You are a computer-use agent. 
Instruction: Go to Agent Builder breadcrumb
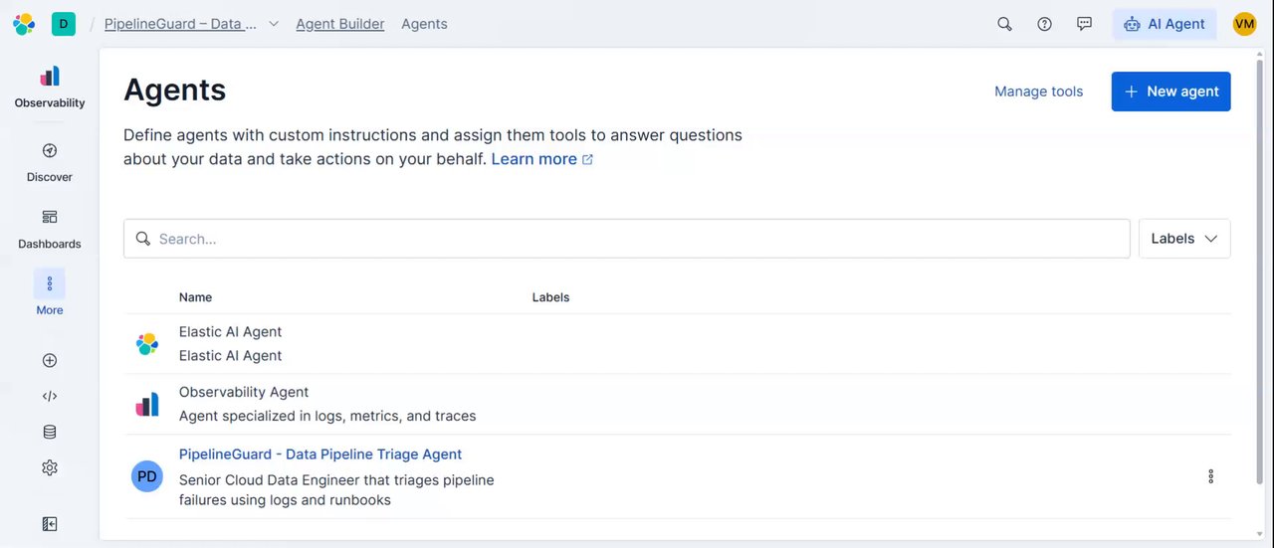coord(339,24)
